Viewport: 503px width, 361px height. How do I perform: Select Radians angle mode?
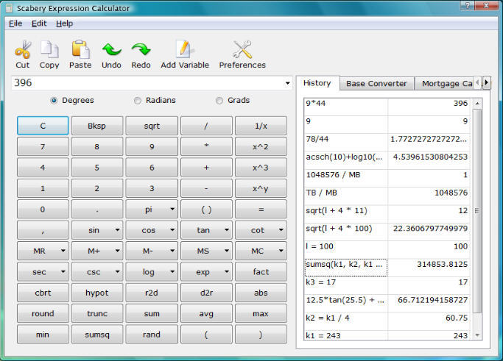point(155,100)
